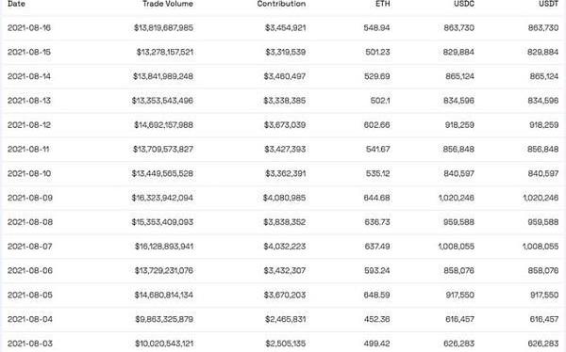Click the USDC column header
Screen dimensions: 566x352
tap(464, 4)
